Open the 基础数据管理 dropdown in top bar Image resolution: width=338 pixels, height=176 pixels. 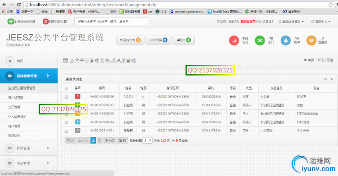pos(291,22)
